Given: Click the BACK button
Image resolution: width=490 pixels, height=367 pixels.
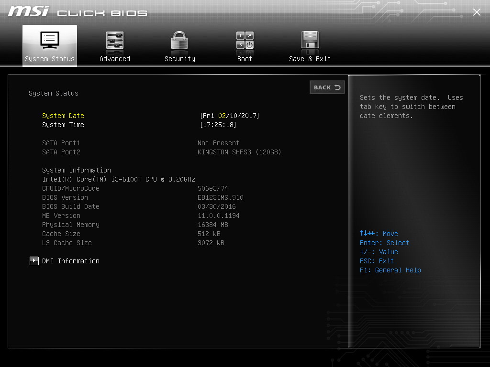Looking at the screenshot, I should [327, 87].
